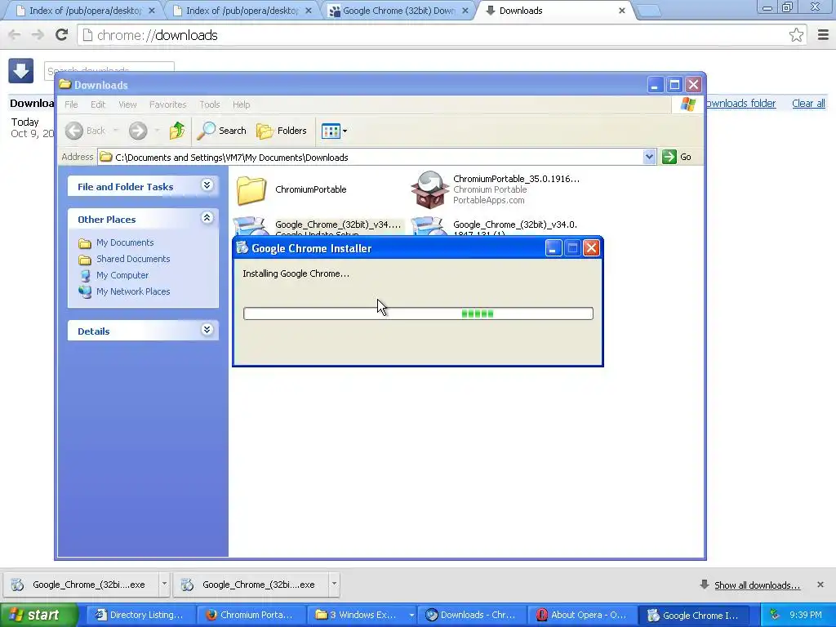Reload the chrome://downloads page

click(x=62, y=35)
